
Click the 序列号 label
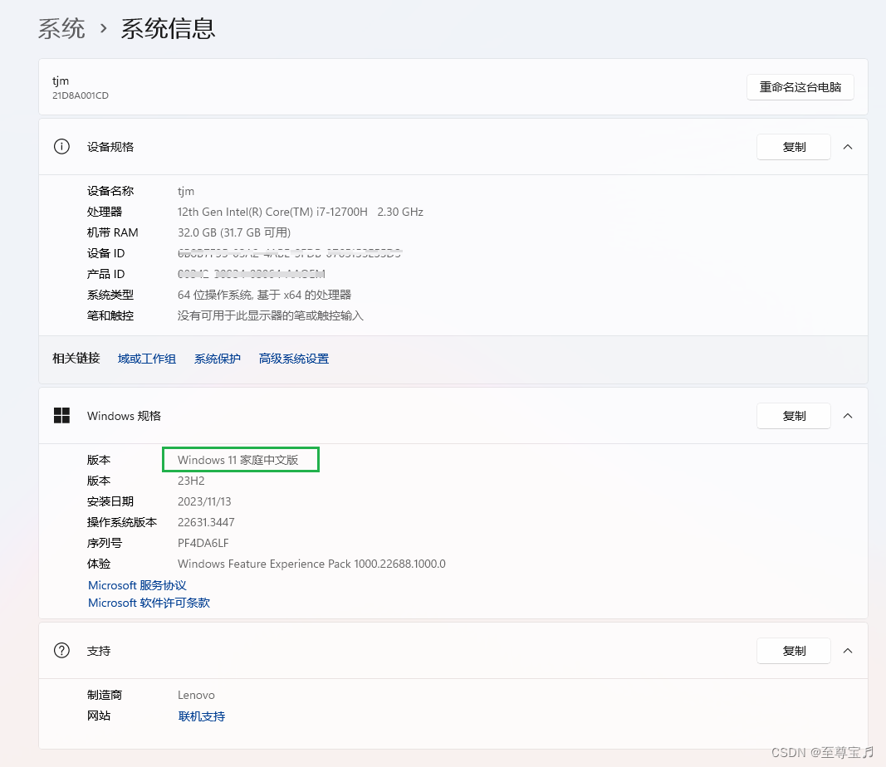(105, 543)
